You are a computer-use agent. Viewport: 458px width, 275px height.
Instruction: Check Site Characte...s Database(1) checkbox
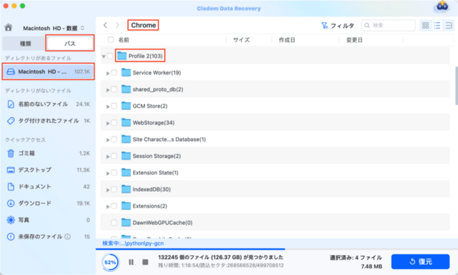coord(114,139)
